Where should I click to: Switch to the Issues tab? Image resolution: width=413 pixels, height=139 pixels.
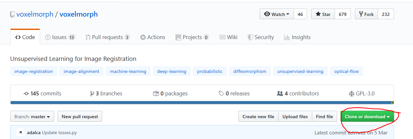[x=60, y=37]
